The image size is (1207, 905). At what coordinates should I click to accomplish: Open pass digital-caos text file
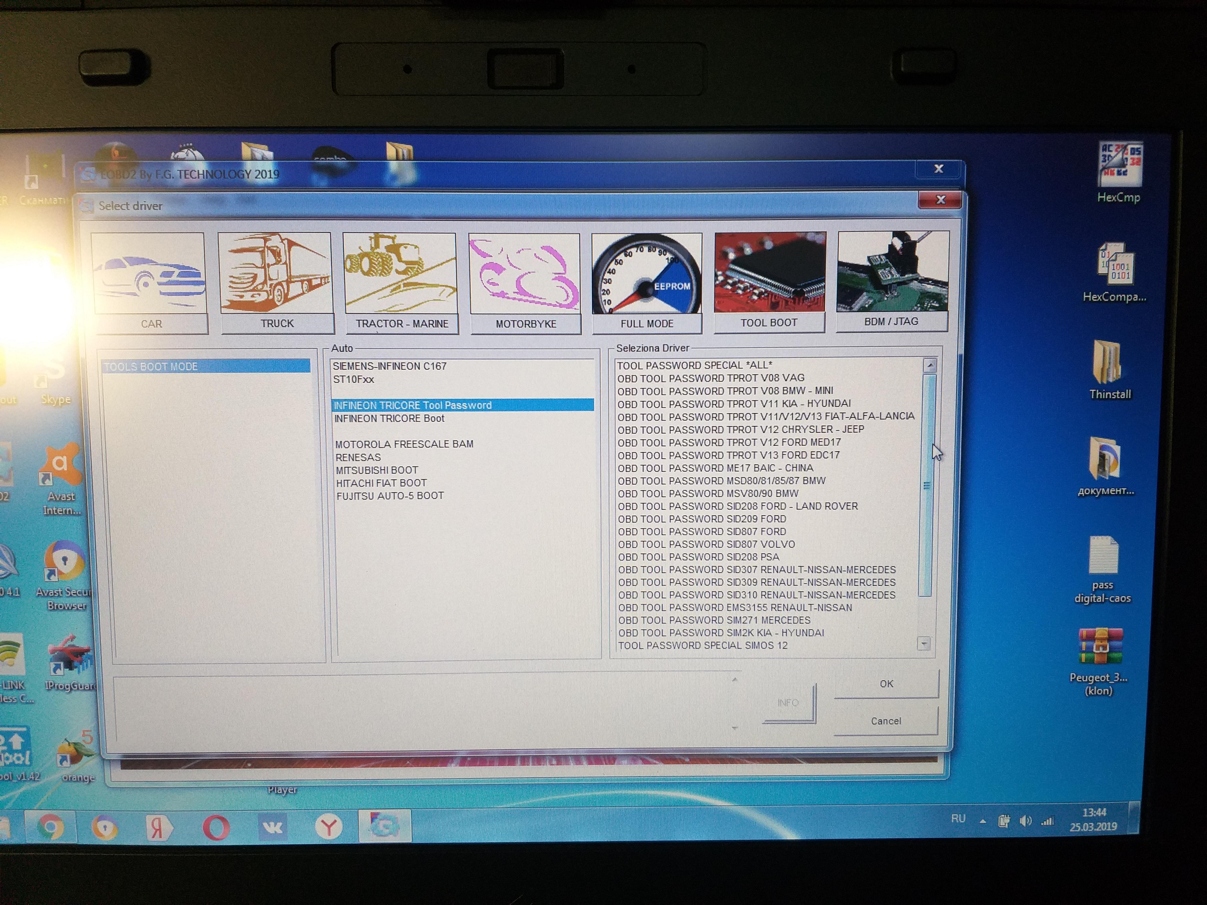coord(1103,570)
